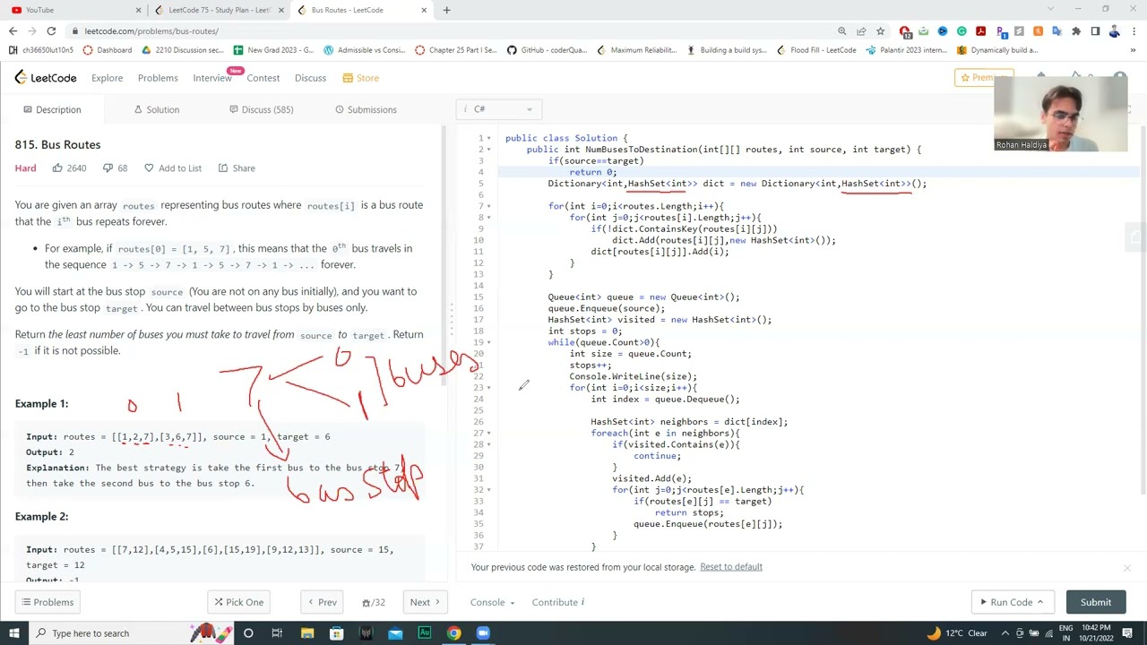Toggle Chrome side panel icon

click(1095, 30)
